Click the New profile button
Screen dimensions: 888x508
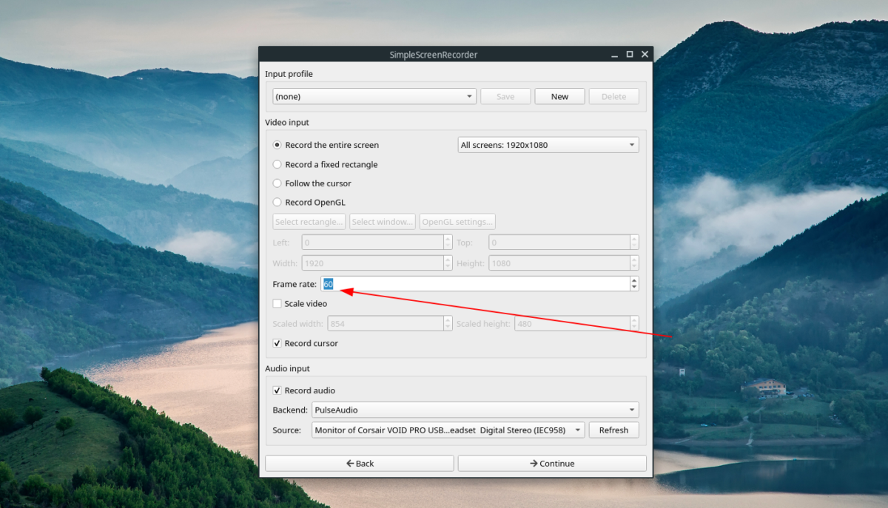[559, 96]
